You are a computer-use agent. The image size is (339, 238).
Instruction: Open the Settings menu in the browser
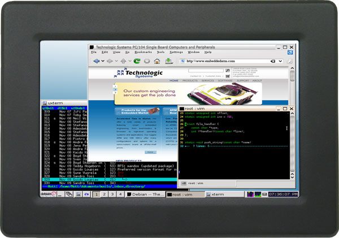coord(176,52)
